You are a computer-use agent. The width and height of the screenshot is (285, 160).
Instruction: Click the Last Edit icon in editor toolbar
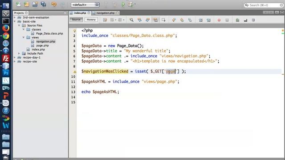coord(105,20)
